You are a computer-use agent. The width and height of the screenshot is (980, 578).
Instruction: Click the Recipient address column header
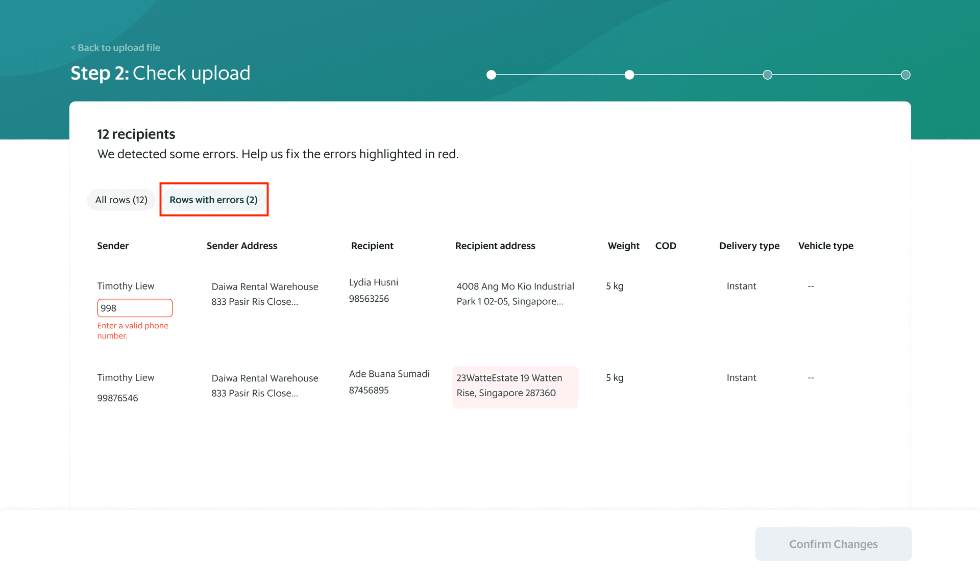click(x=495, y=246)
